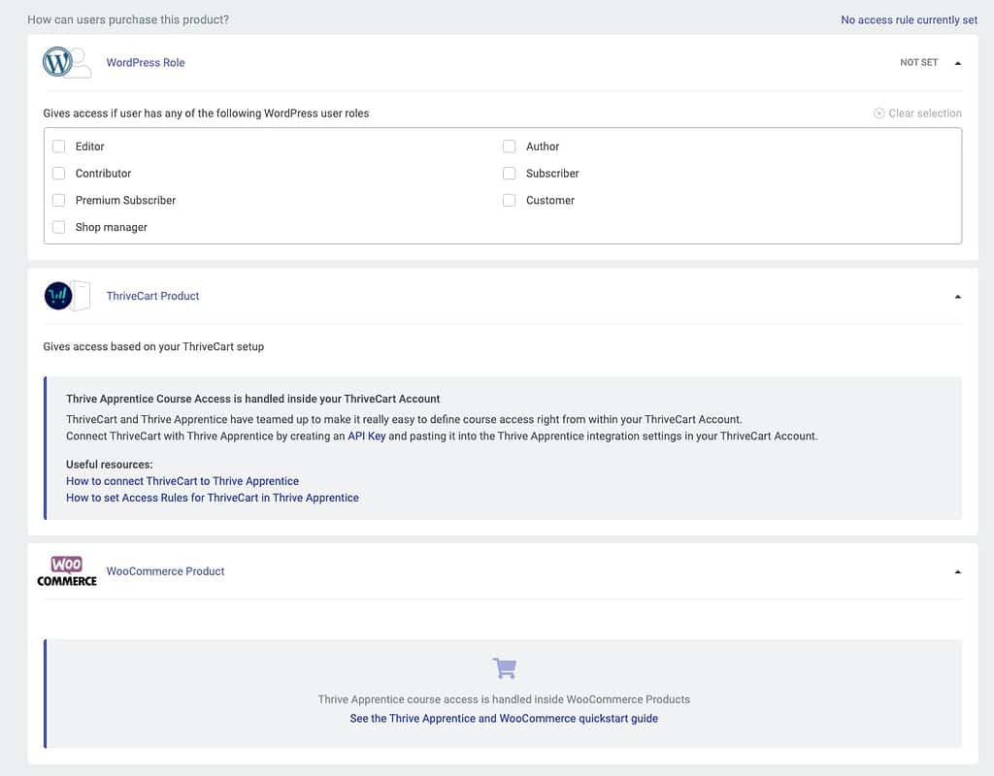Toggle the Customer role checkbox
This screenshot has height=776, width=994.
tap(509, 200)
